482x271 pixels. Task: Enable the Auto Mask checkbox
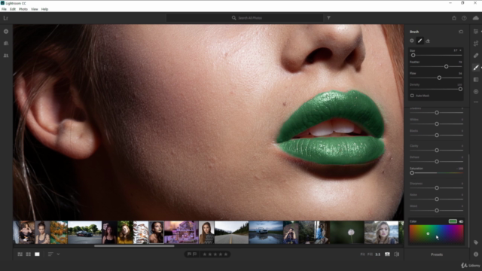[x=412, y=96]
